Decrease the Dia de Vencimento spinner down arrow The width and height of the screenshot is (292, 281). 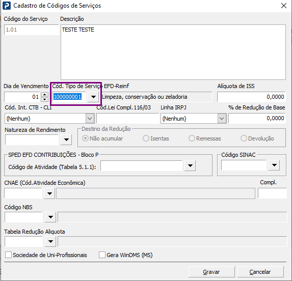[x=44, y=99]
